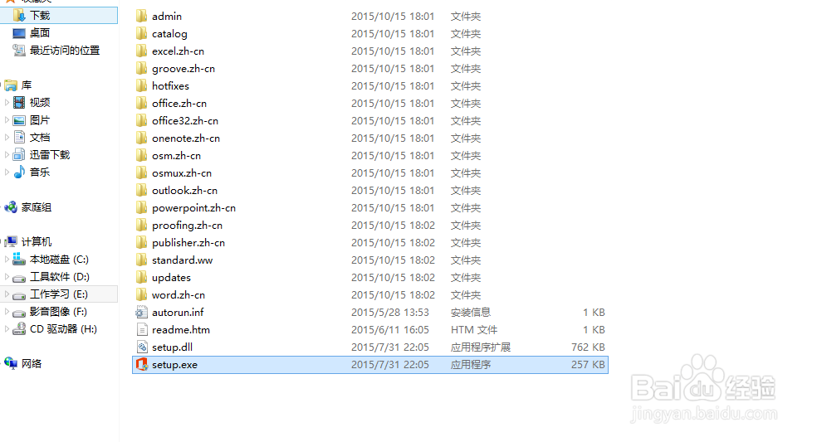
Task: Expand the 音乐 library node
Action: (7, 172)
